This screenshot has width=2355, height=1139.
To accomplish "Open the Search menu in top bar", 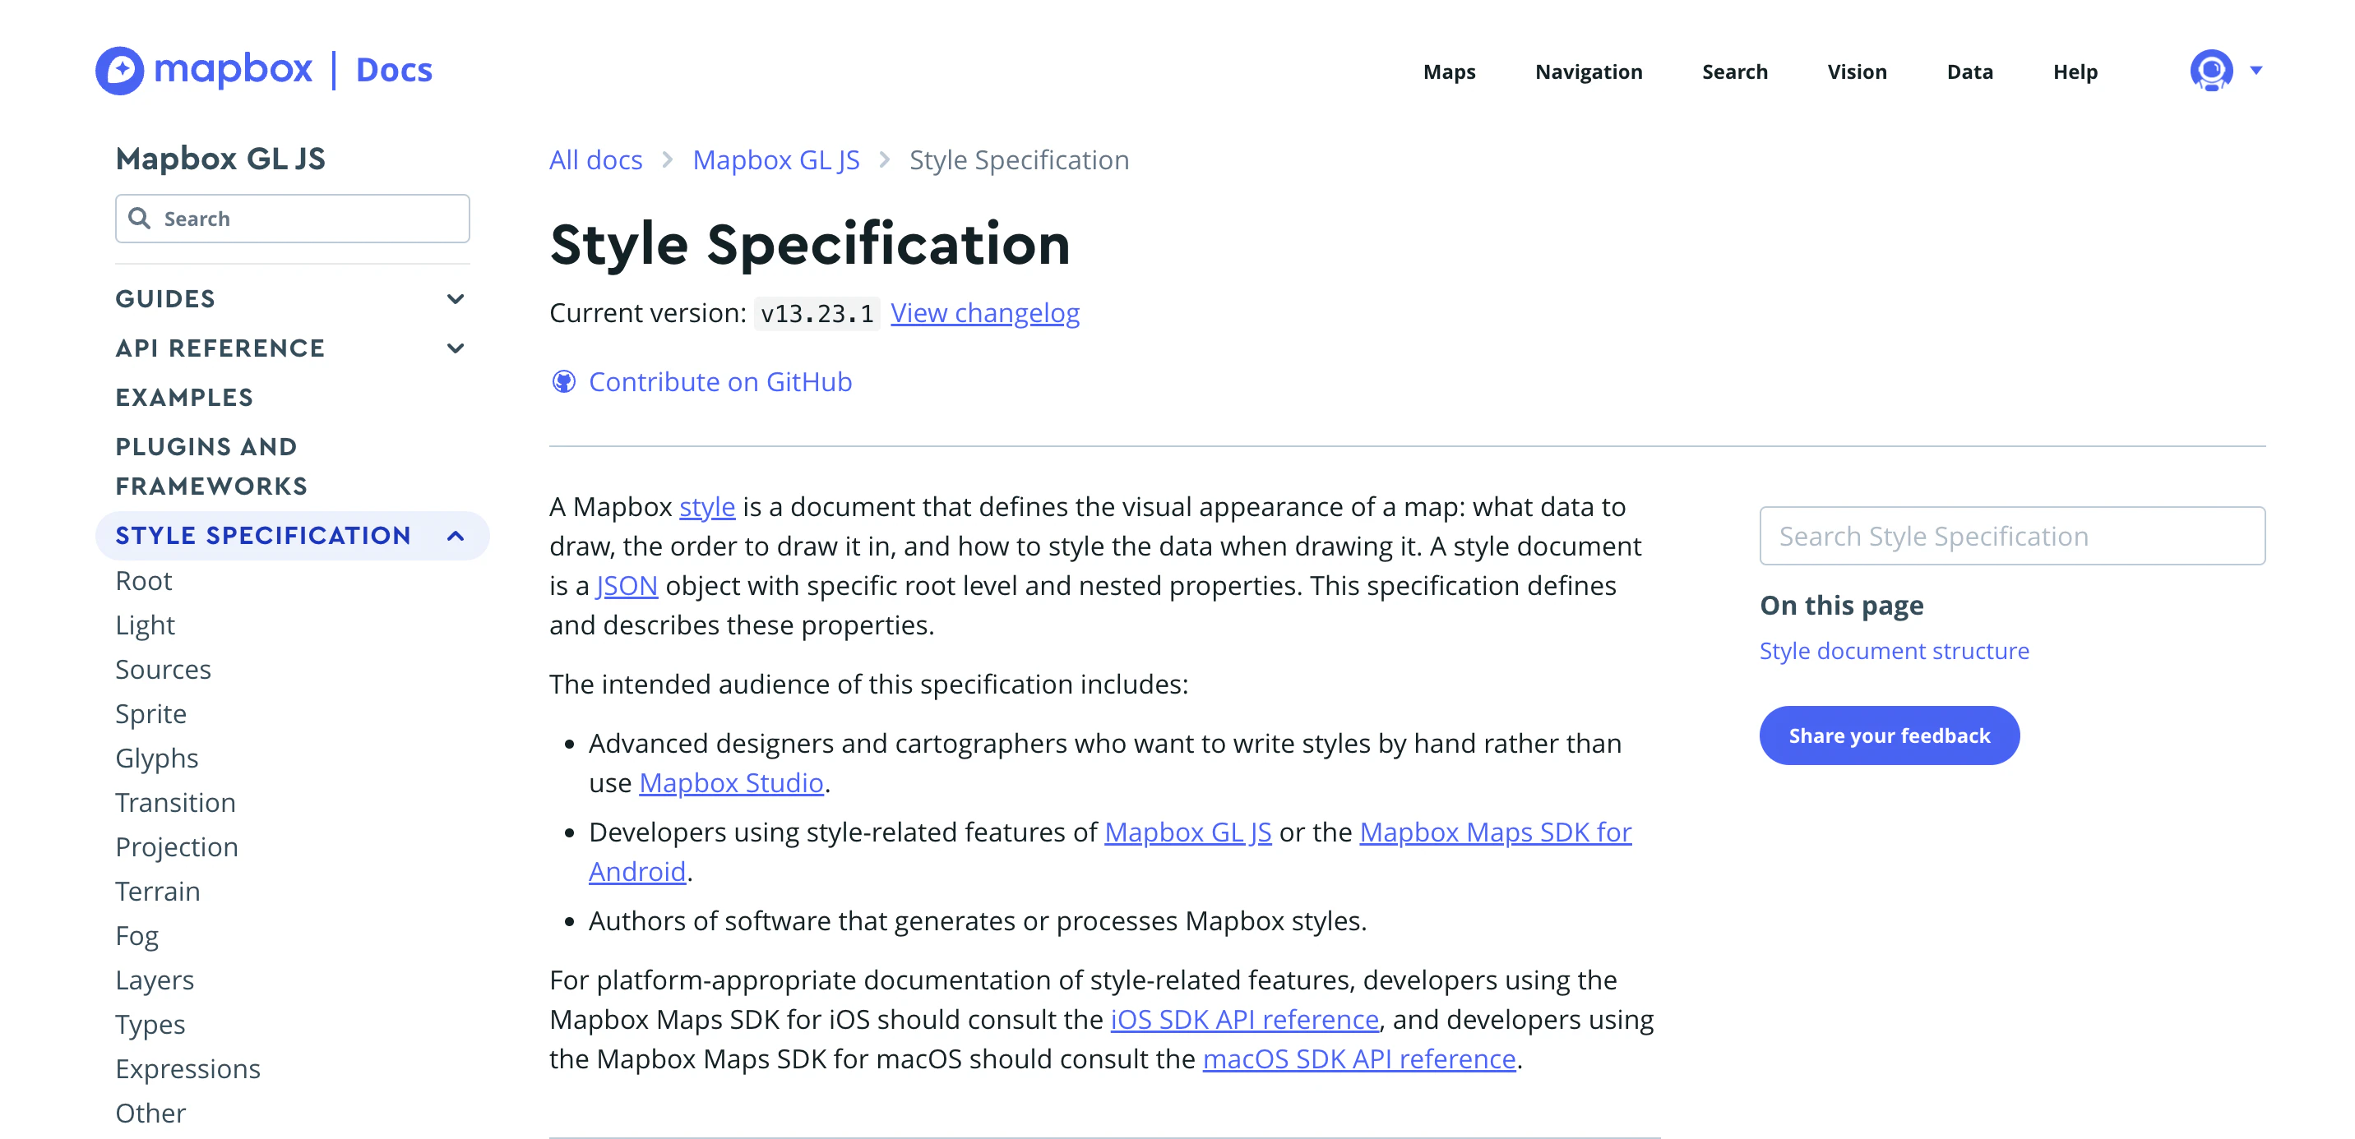I will pyautogui.click(x=1734, y=71).
